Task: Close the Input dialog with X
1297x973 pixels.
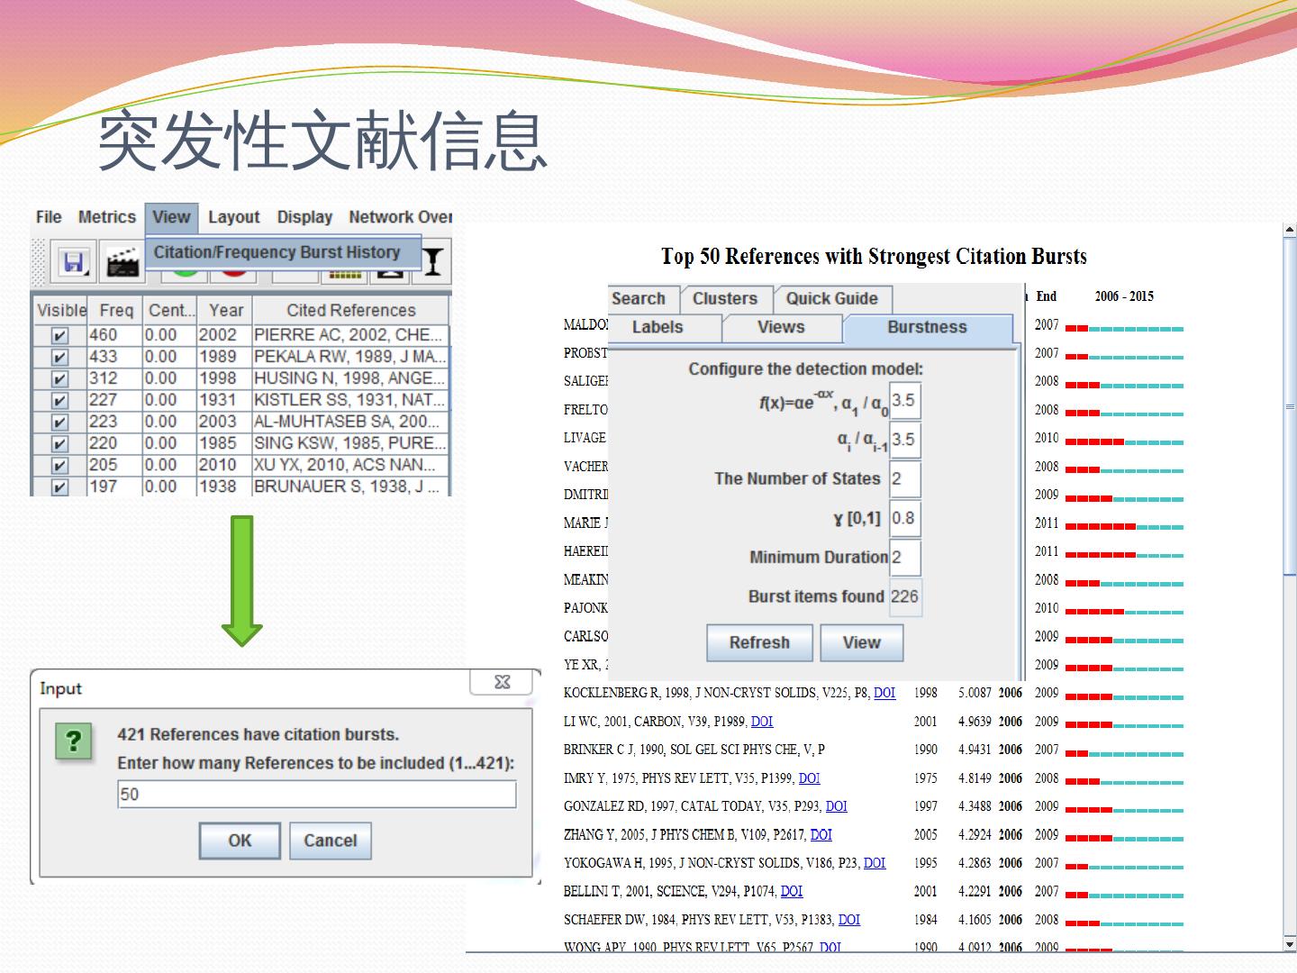Action: pos(503,683)
